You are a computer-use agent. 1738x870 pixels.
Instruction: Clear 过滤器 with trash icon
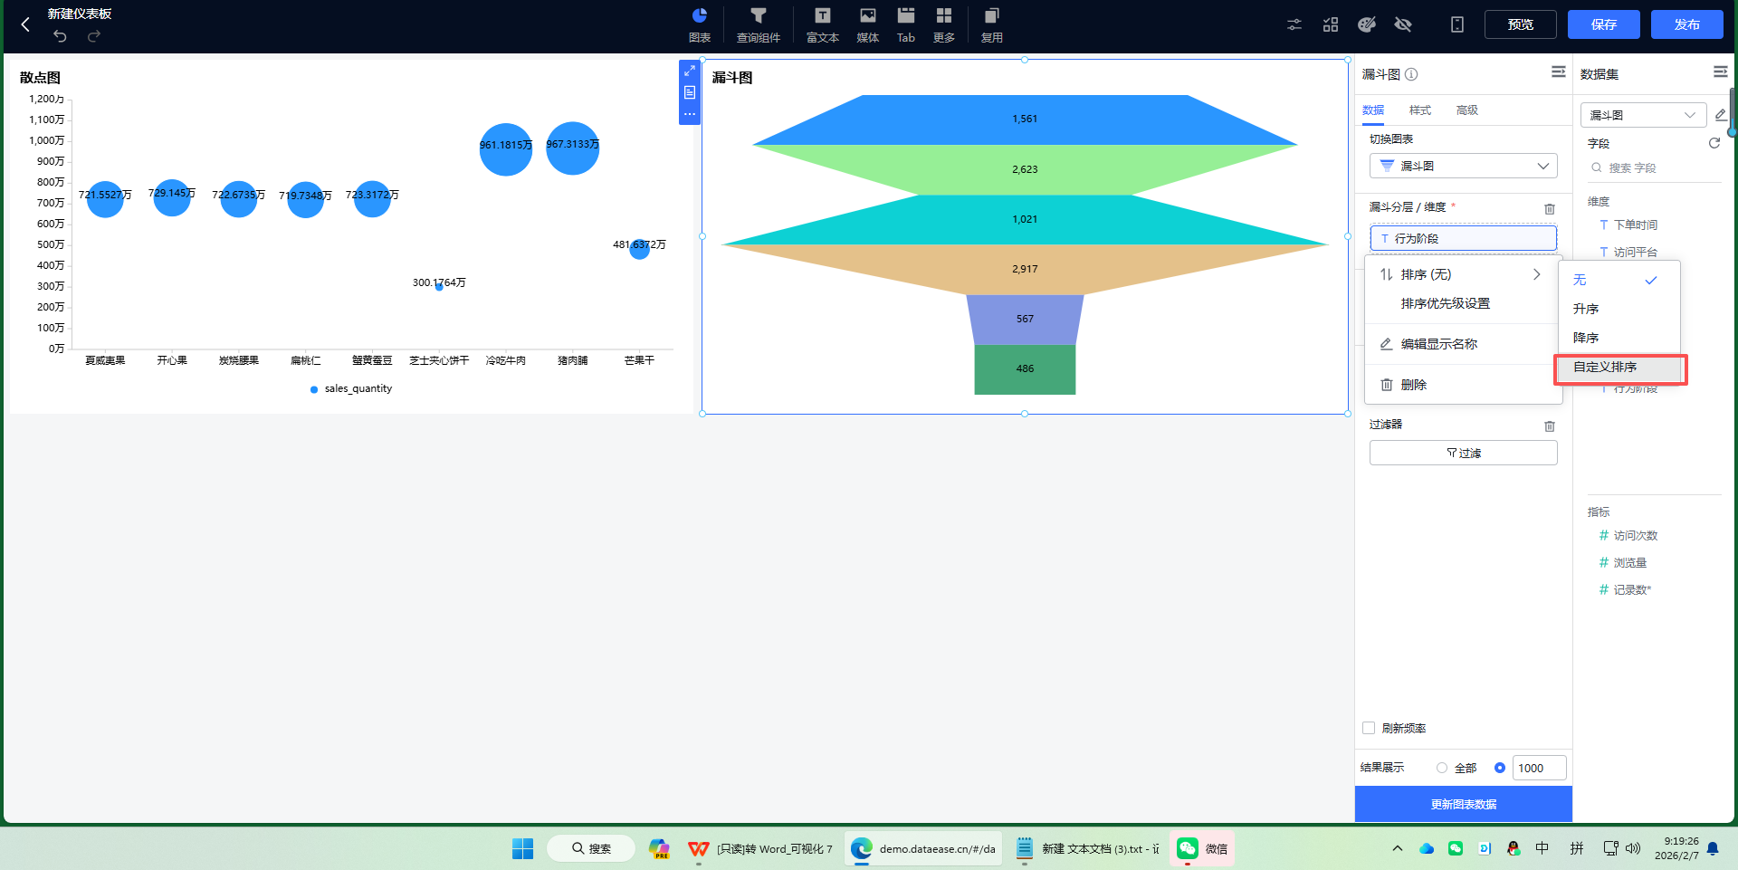tap(1550, 425)
